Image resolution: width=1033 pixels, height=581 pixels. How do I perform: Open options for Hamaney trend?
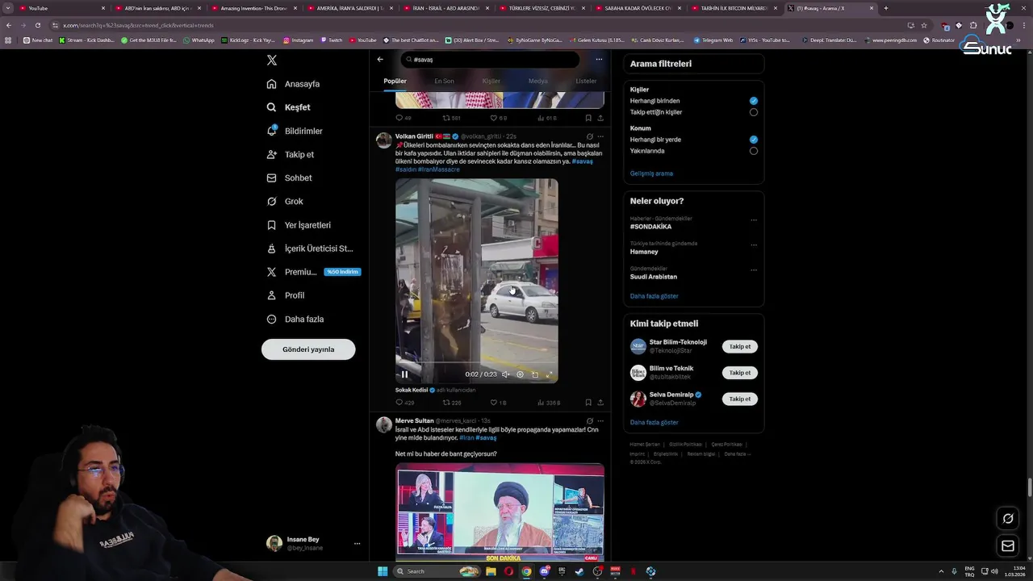(754, 245)
